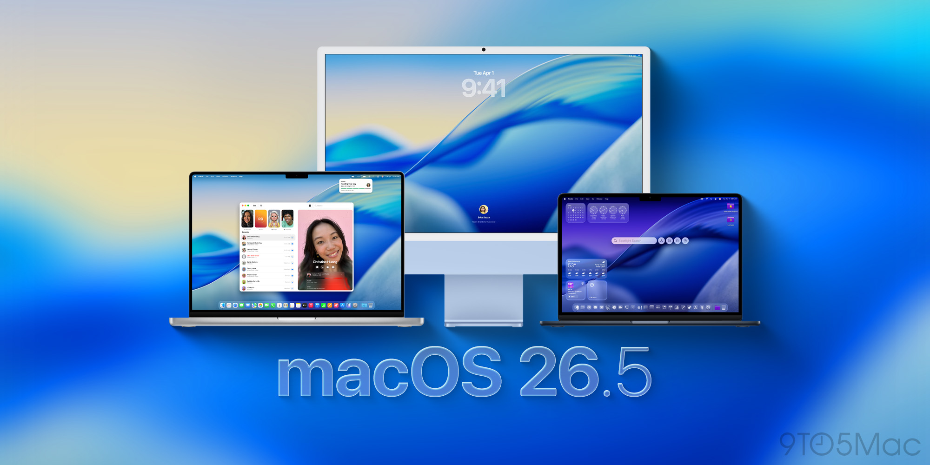Viewport: 930px width, 465px height.
Task: Open Go menu in right MacBook menu bar
Action: [593, 199]
